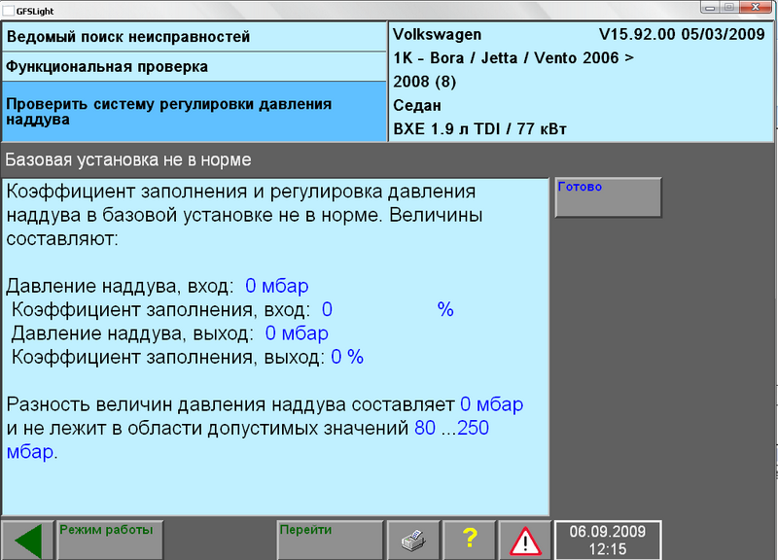
Task: Minimize the GFSLight window
Action: tap(711, 7)
